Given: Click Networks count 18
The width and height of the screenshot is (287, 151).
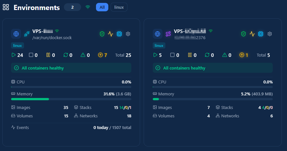Looking at the screenshot, I should tap(129, 116).
